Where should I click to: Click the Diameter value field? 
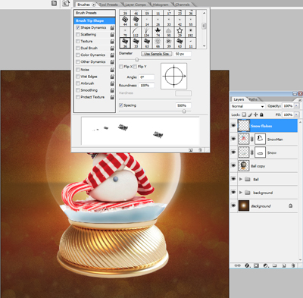[x=183, y=54]
